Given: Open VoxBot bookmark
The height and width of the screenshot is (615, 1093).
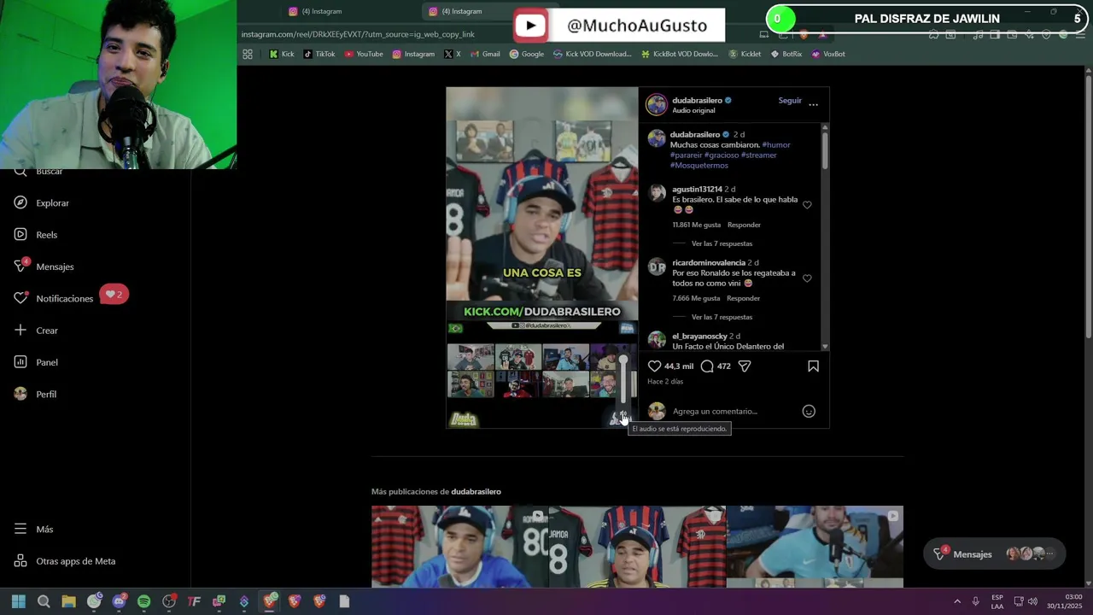Looking at the screenshot, I should point(828,54).
